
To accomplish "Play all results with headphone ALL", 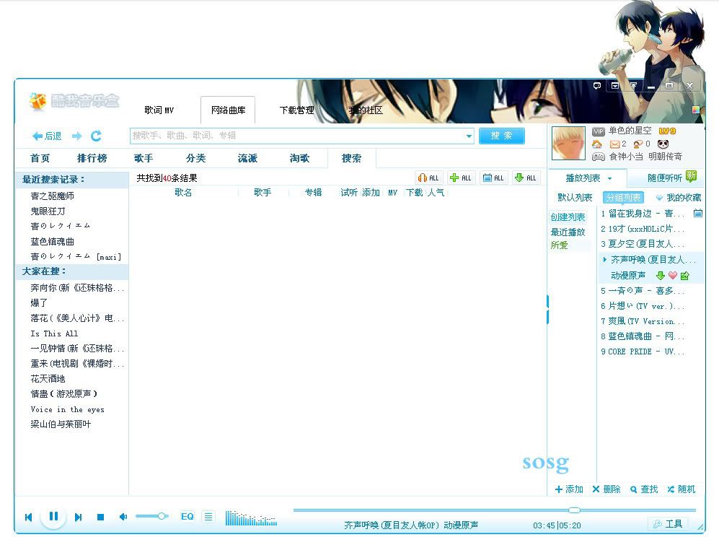I will coord(428,178).
